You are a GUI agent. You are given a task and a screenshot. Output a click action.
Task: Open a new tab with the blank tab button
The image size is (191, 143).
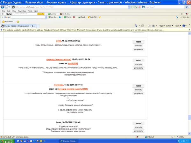[38, 26]
